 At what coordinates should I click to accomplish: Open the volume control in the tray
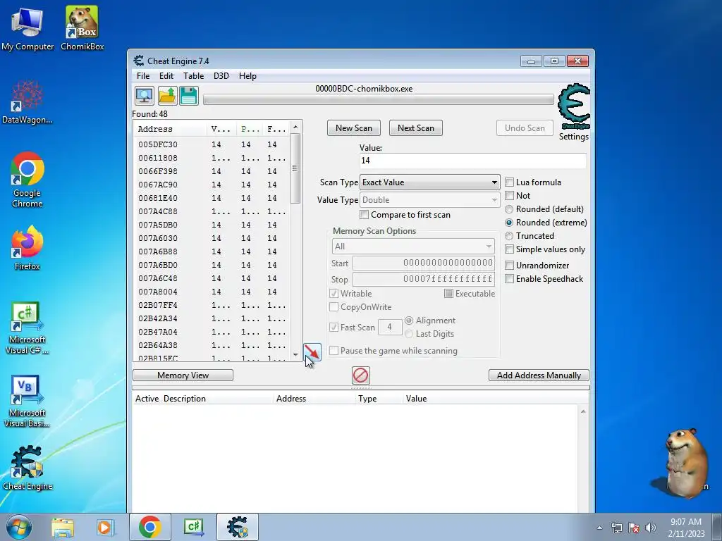pyautogui.click(x=651, y=528)
